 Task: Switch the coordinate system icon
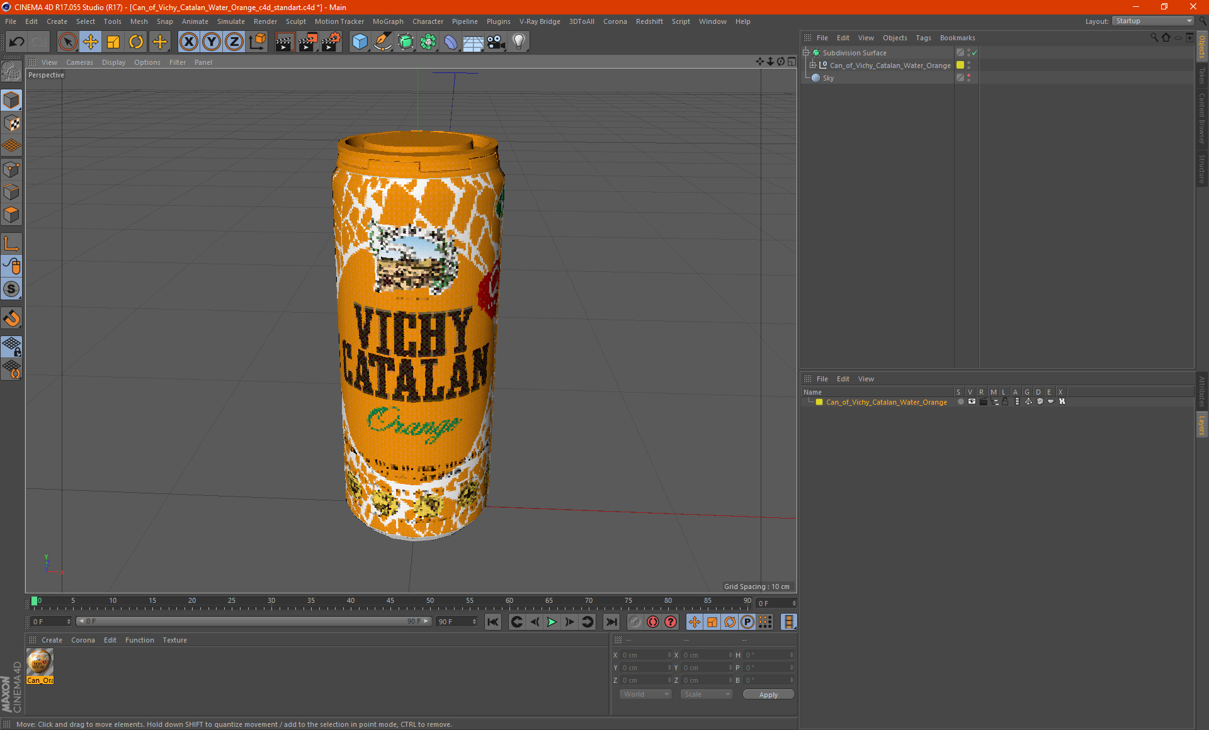click(258, 42)
